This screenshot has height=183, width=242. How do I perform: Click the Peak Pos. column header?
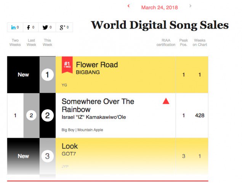pyautogui.click(x=183, y=43)
